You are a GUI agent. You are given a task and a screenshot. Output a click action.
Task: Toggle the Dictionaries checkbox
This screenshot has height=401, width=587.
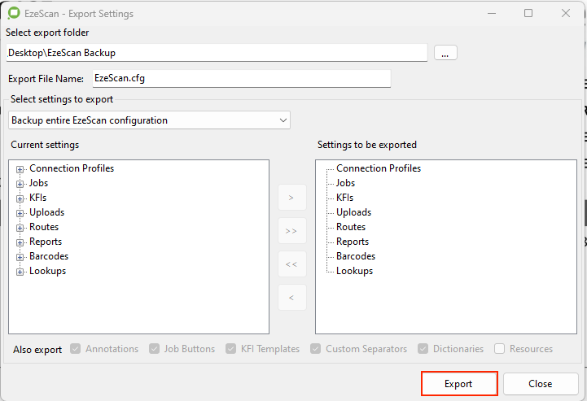[423, 349]
